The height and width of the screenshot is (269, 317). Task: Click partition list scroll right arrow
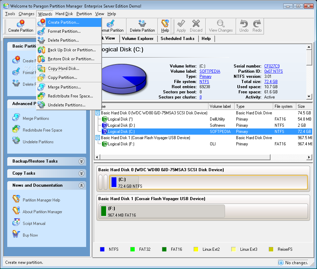tap(309, 157)
